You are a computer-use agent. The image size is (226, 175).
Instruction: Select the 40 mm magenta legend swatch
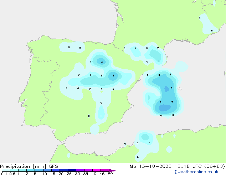click(97, 170)
